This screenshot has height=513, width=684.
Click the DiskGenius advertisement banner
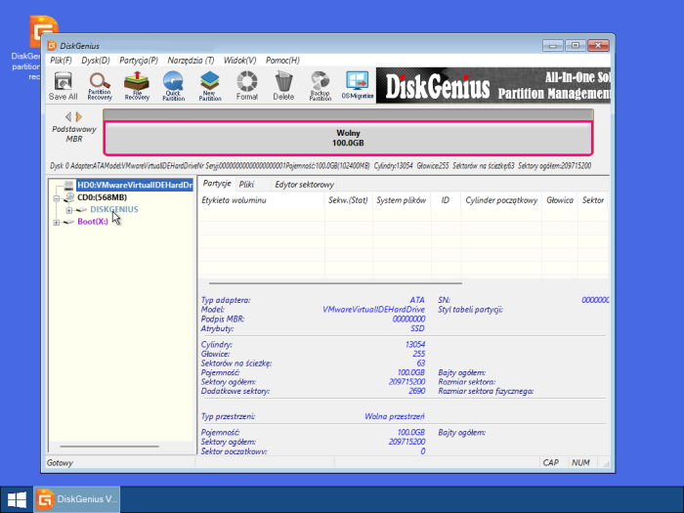click(x=492, y=86)
